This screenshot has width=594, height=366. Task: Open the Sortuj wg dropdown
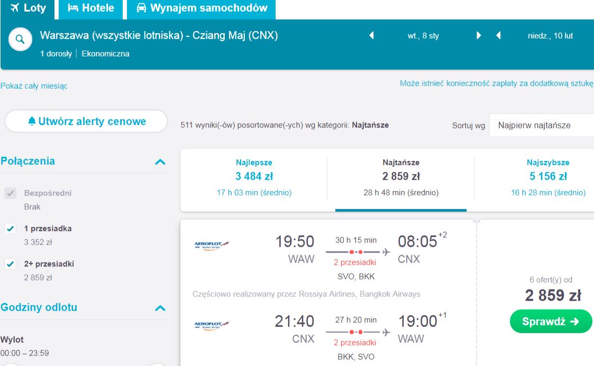(x=542, y=125)
